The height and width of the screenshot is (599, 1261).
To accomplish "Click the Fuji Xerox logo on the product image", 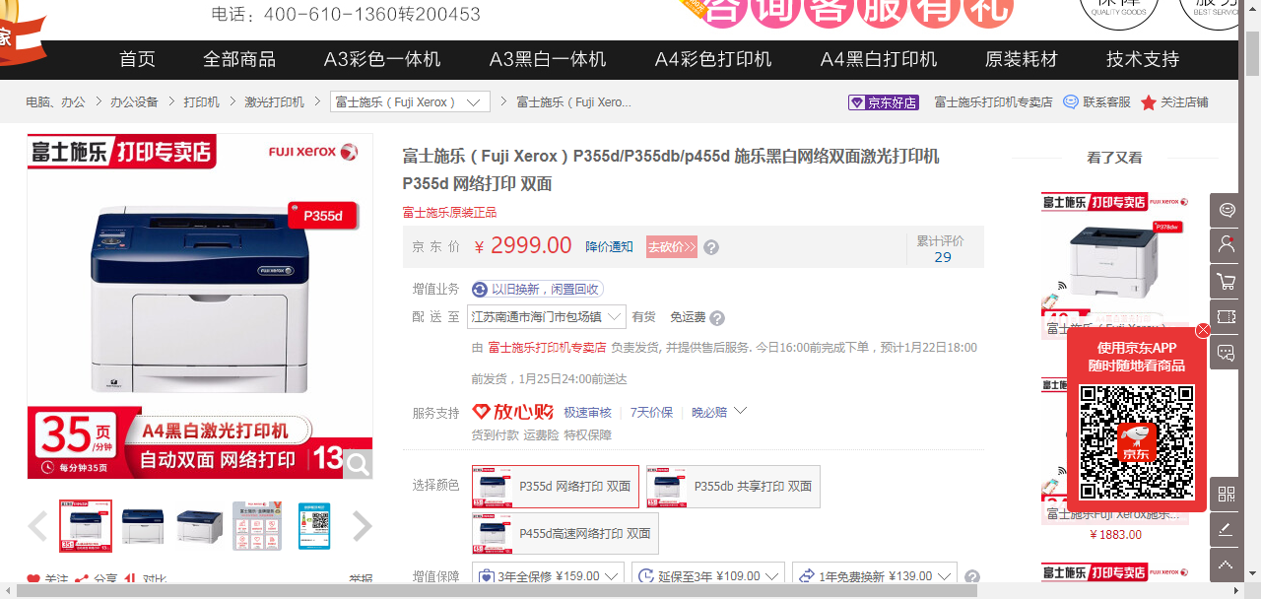I will point(313,152).
